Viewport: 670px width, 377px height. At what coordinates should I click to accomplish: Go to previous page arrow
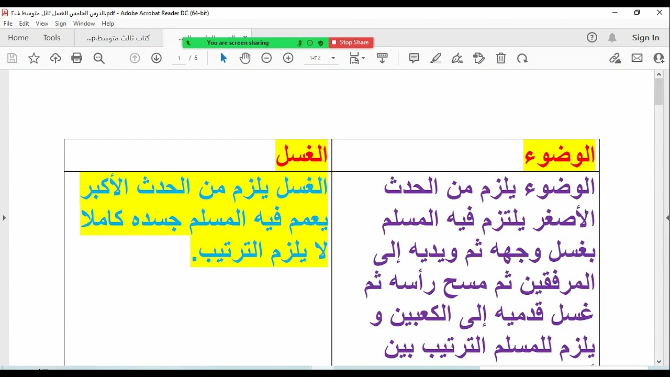[135, 58]
